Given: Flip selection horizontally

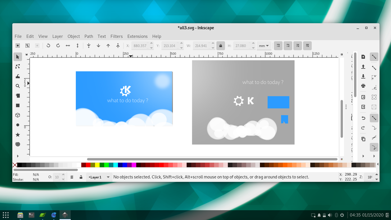Looking at the screenshot, I should point(68,46).
